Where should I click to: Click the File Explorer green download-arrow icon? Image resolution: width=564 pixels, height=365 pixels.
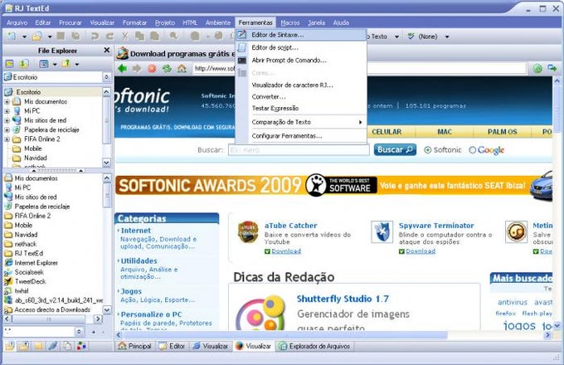click(24, 64)
